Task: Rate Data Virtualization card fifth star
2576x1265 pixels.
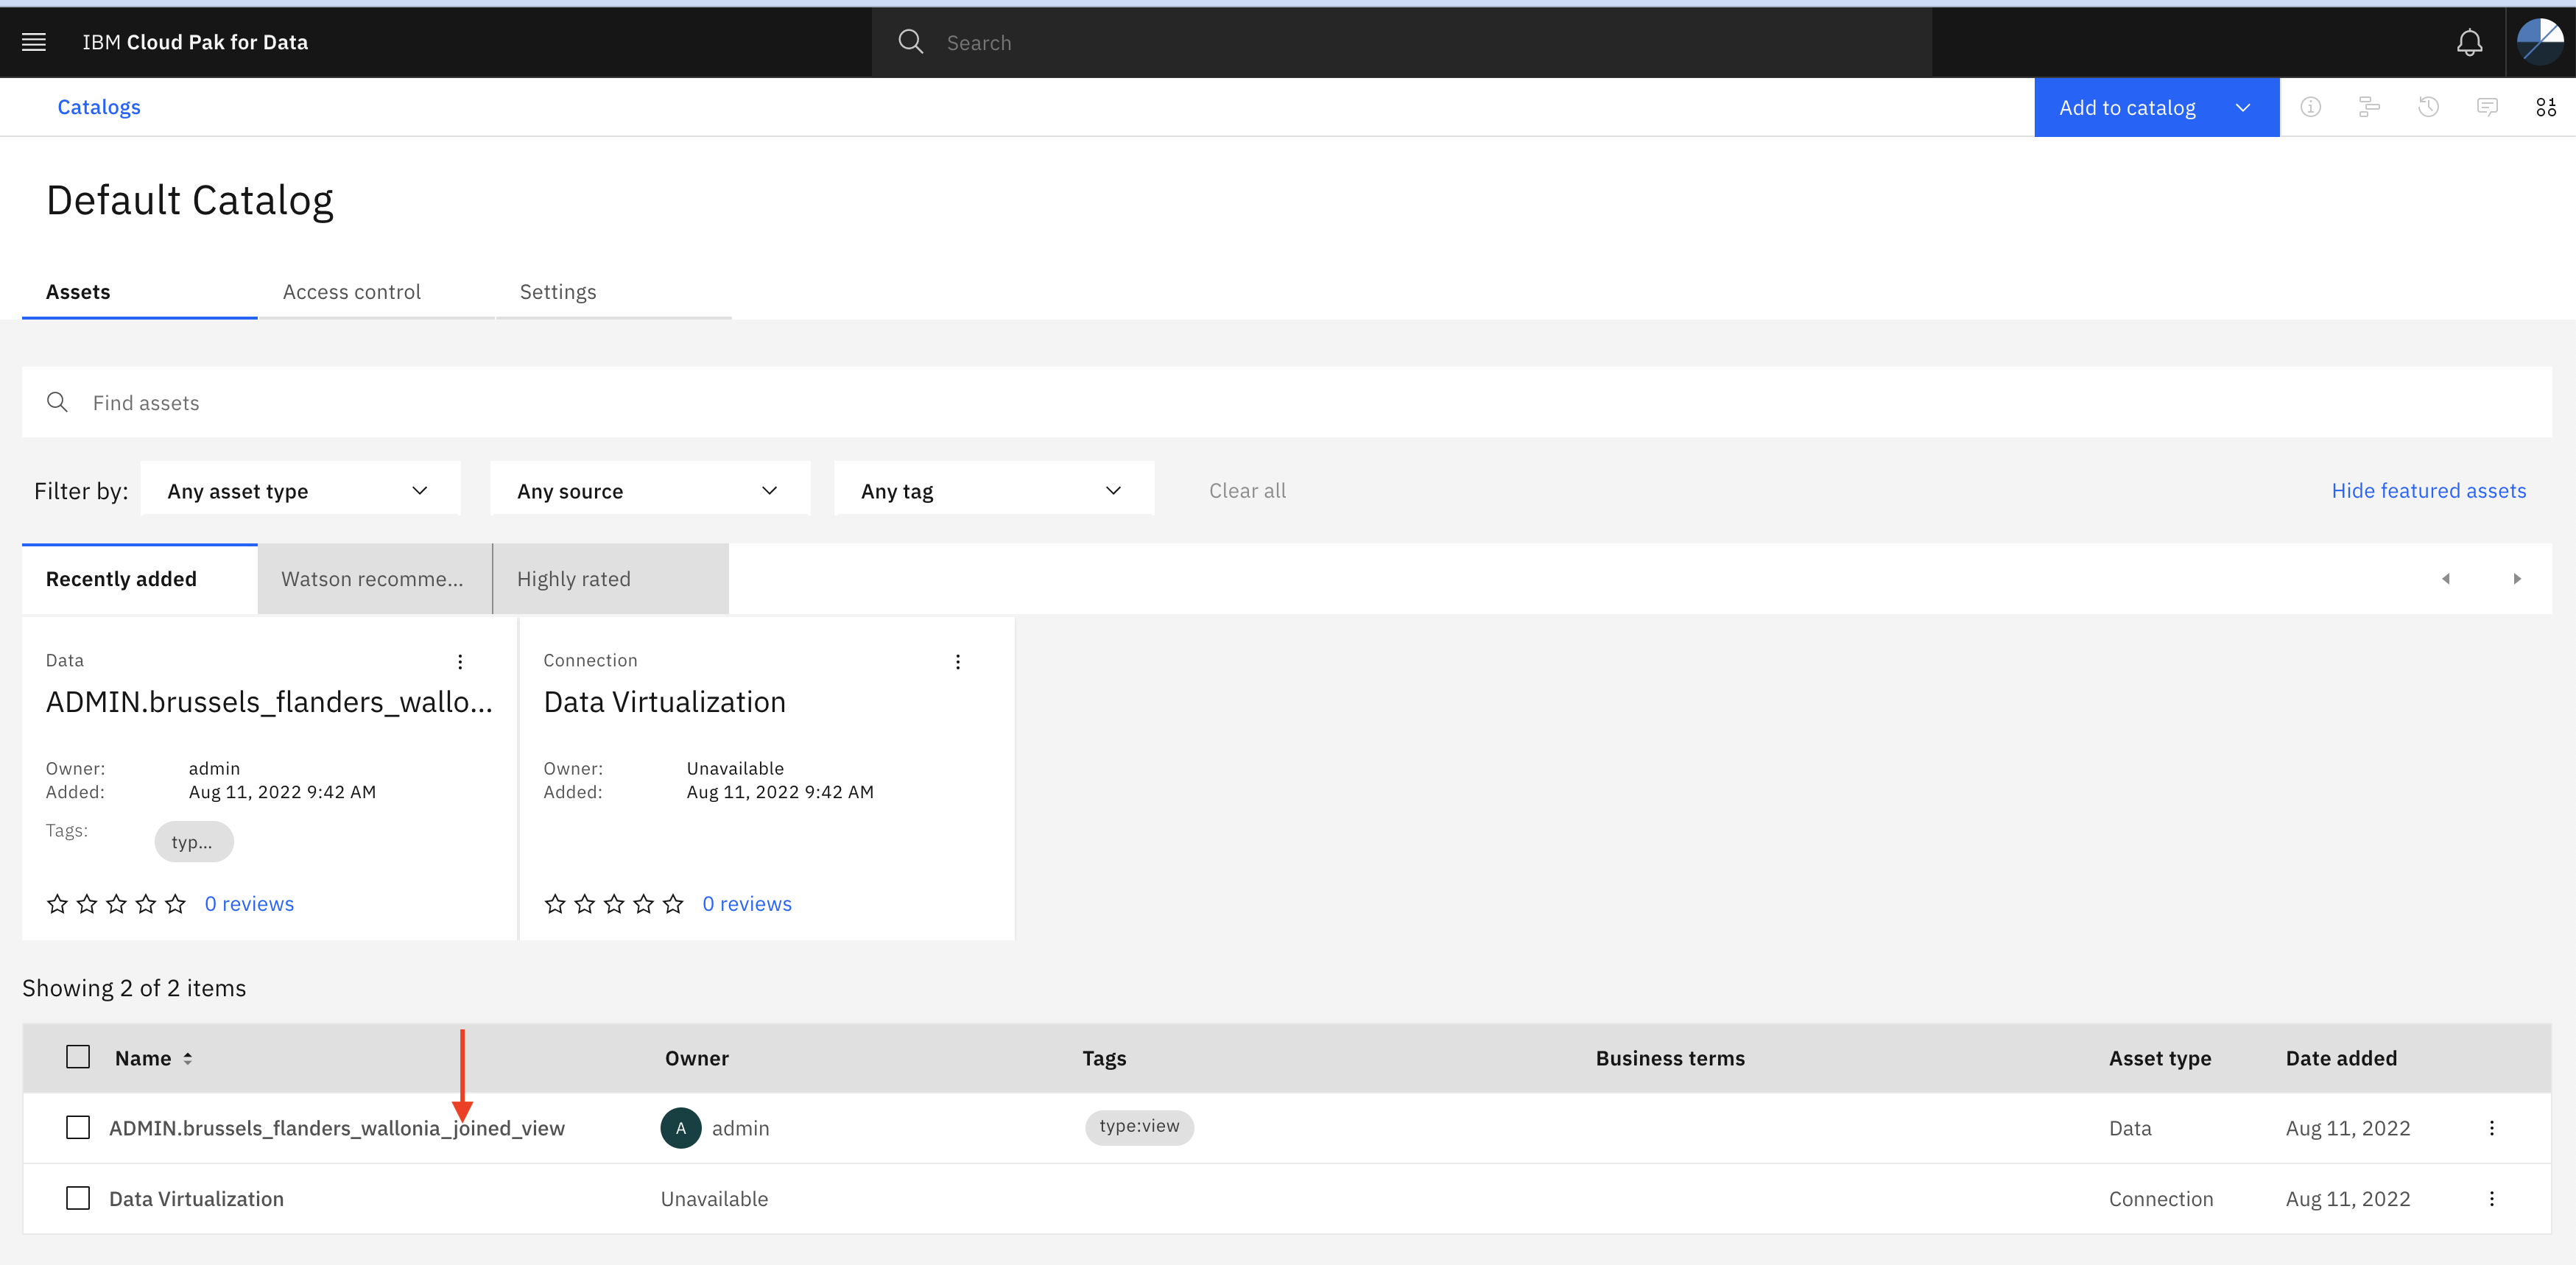Action: click(x=673, y=904)
